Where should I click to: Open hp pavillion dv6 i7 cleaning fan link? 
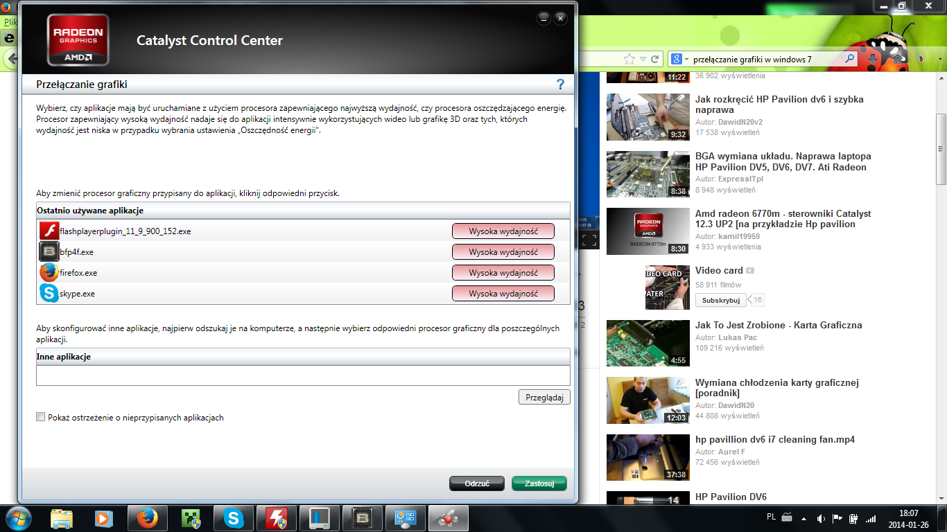point(775,439)
